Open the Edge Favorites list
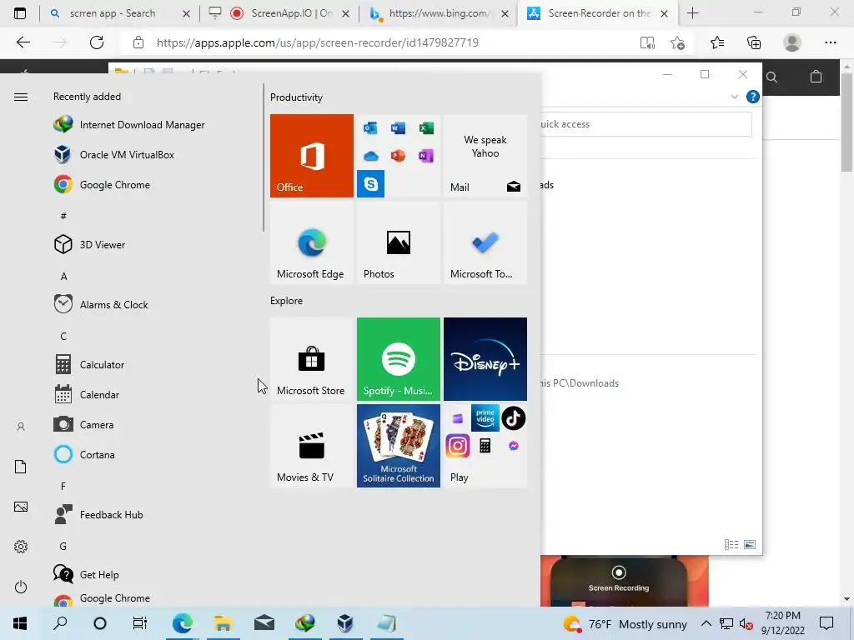The image size is (854, 640). pos(716,42)
